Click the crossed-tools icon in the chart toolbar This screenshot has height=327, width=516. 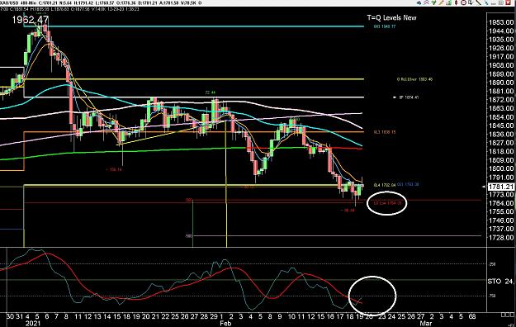click(426, 2)
